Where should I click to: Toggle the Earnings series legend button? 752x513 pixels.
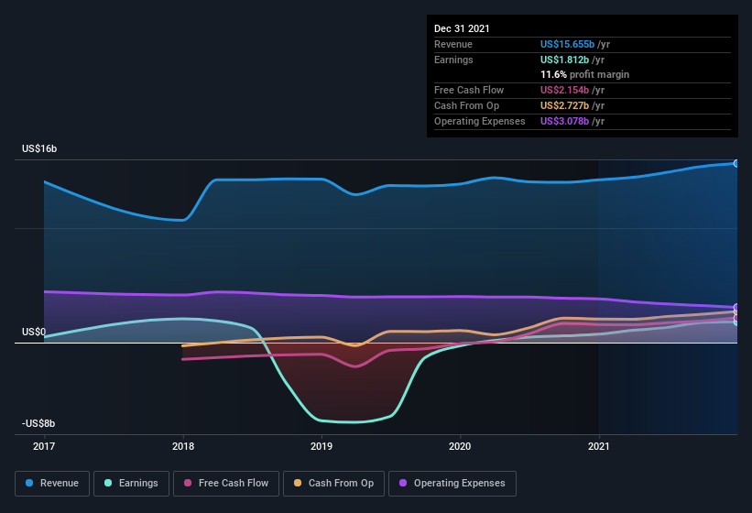tap(131, 484)
